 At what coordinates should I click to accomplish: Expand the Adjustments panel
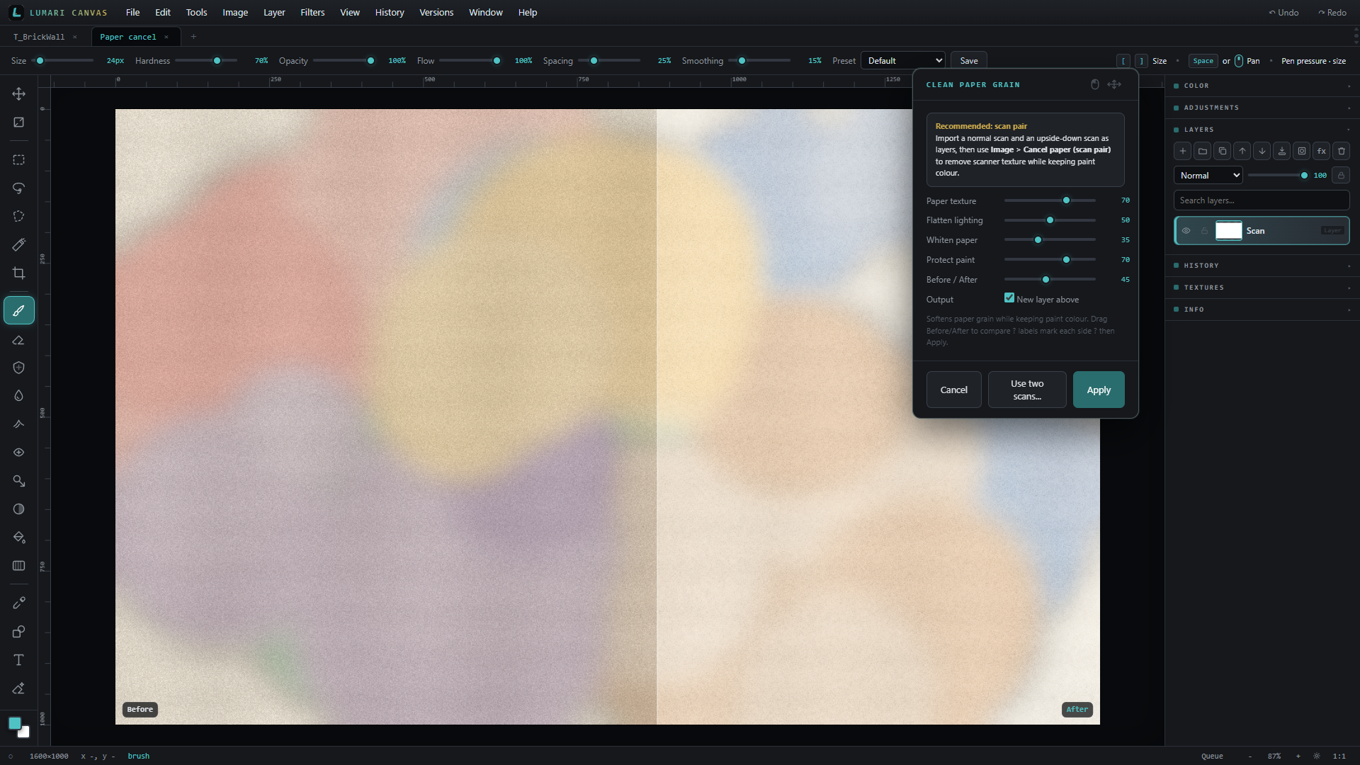pos(1262,108)
